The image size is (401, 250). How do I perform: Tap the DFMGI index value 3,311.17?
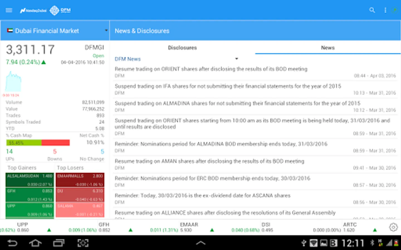pyautogui.click(x=30, y=50)
